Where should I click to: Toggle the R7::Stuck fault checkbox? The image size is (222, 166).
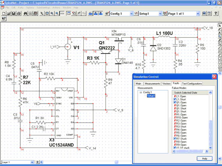point(175,138)
